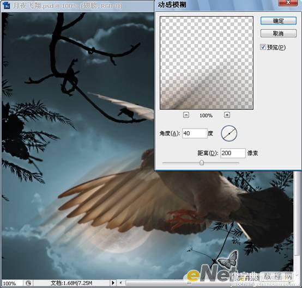Zoom out the filter preview with minus button

(186, 115)
